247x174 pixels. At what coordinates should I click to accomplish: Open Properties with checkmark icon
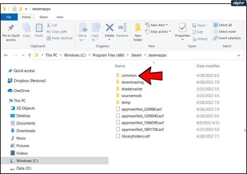183,28
